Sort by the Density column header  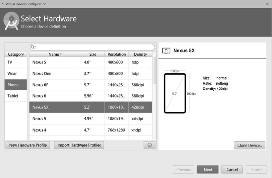(x=140, y=54)
